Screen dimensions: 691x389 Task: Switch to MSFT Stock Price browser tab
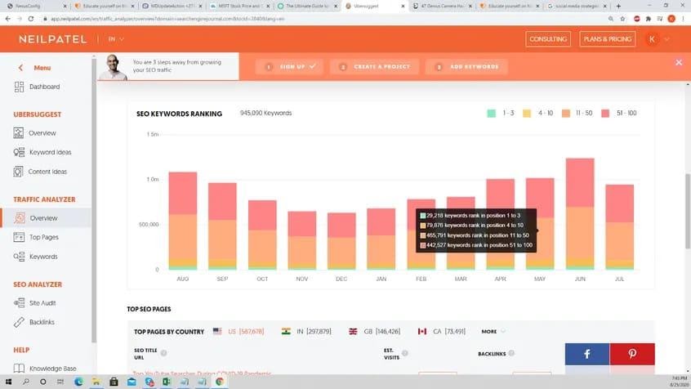pyautogui.click(x=239, y=7)
